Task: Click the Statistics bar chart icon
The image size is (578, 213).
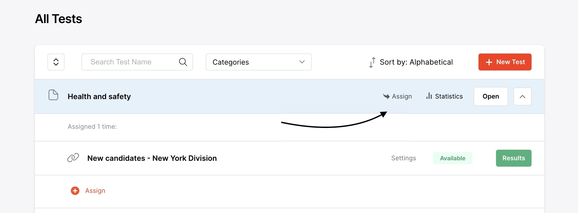Action: [x=429, y=96]
